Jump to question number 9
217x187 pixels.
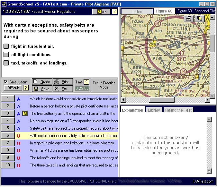pyautogui.click(x=7, y=157)
